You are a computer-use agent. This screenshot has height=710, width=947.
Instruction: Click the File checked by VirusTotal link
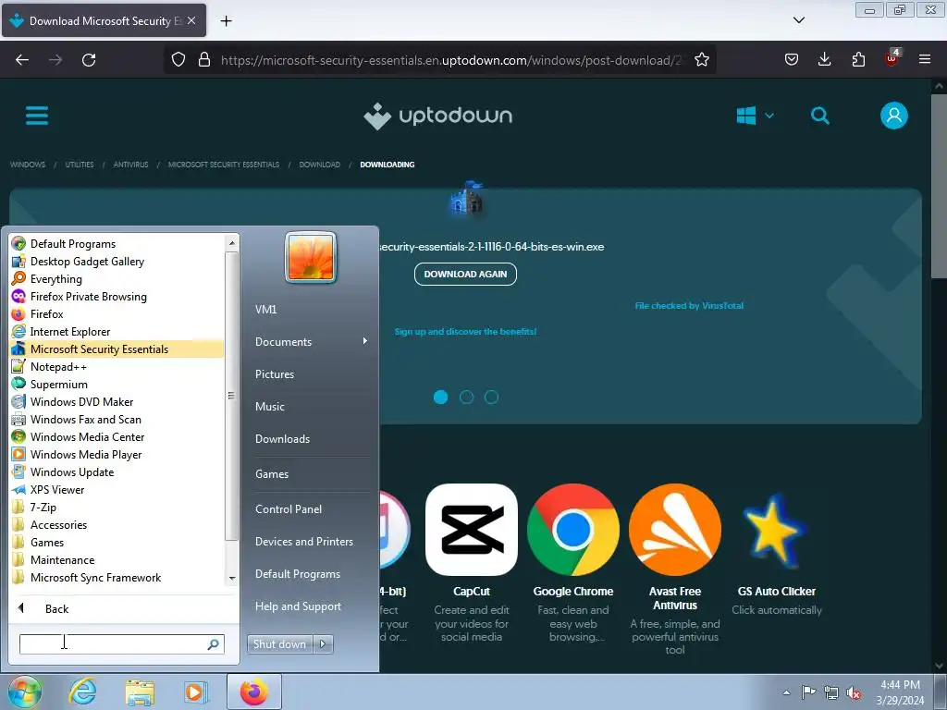689,305
